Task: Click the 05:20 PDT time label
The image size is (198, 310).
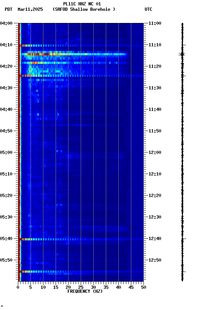Action: [6, 196]
